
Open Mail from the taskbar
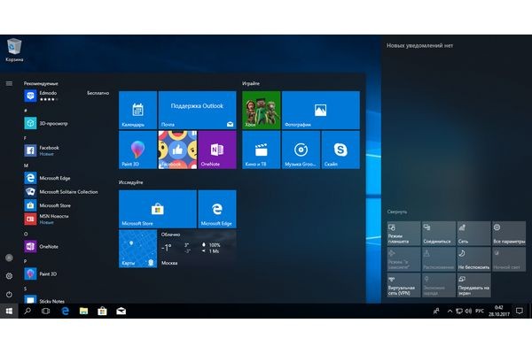coord(121,311)
